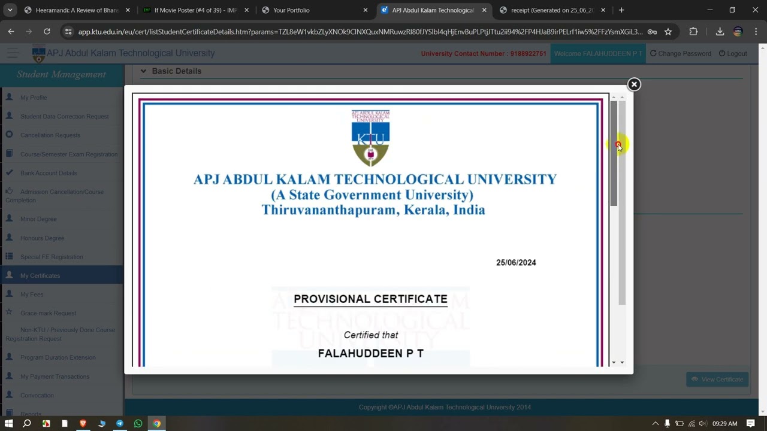
Task: Close the provisional certificate popup
Action: click(x=634, y=84)
